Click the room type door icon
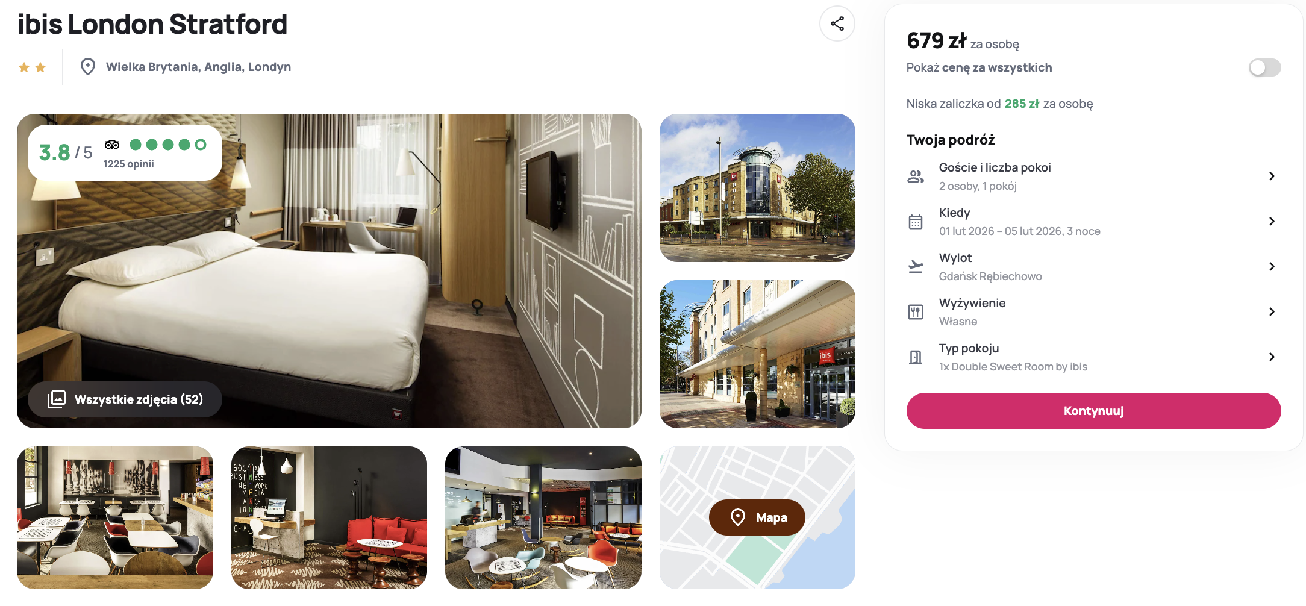Screen dimensions: 1306x606 coord(916,357)
